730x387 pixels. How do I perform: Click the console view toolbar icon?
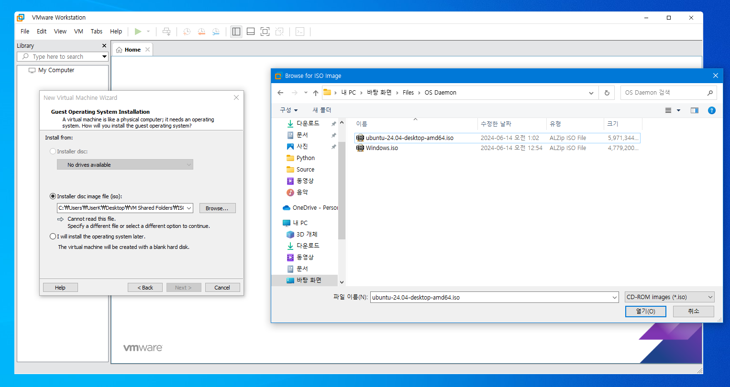[x=300, y=32]
